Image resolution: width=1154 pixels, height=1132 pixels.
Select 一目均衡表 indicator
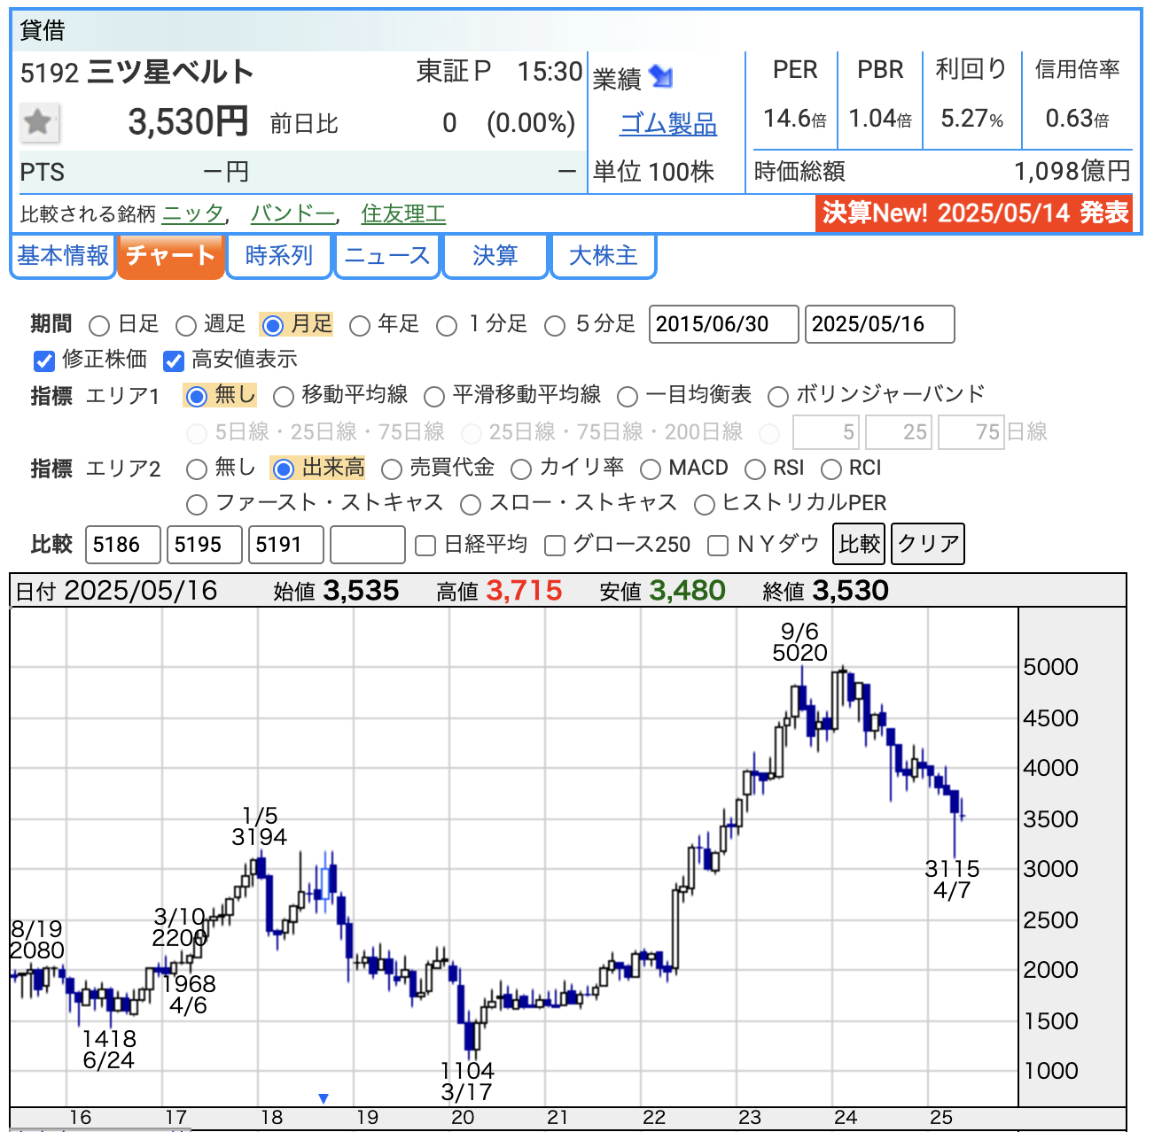click(628, 396)
